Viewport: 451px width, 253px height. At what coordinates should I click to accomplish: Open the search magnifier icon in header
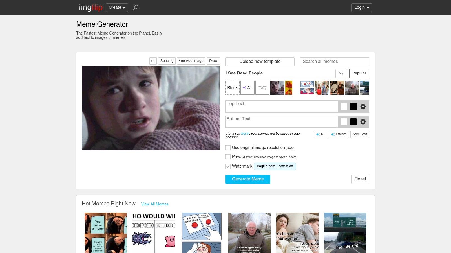tap(136, 8)
